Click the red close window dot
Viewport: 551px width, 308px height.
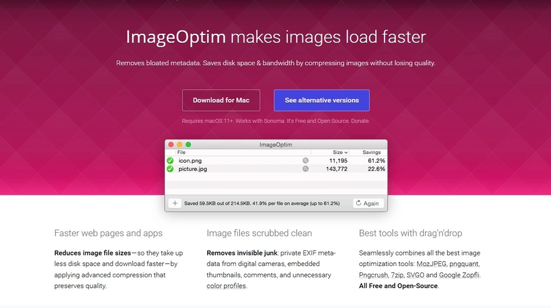171,145
